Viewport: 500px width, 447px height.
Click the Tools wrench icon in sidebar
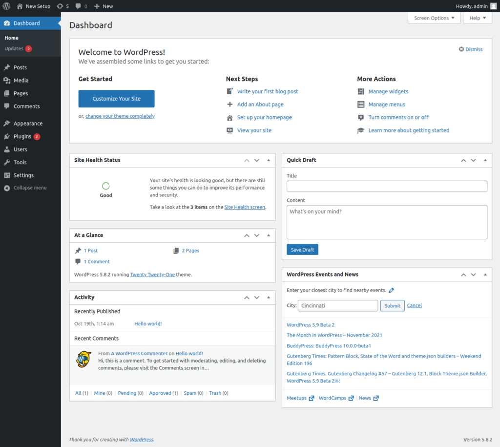tap(7, 162)
